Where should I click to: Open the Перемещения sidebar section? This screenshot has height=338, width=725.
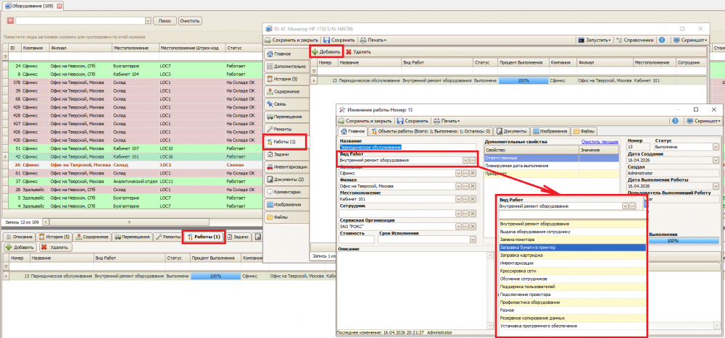tap(284, 117)
